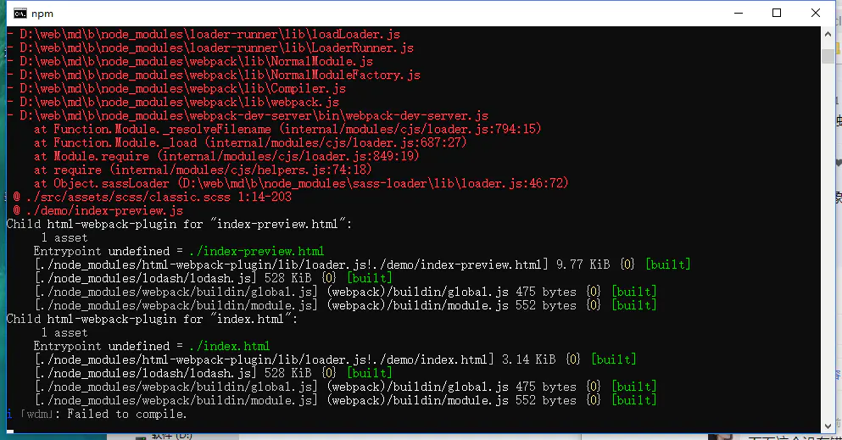The image size is (842, 440).
Task: Click the NormalModuleFactory.js path line
Action: [x=213, y=75]
